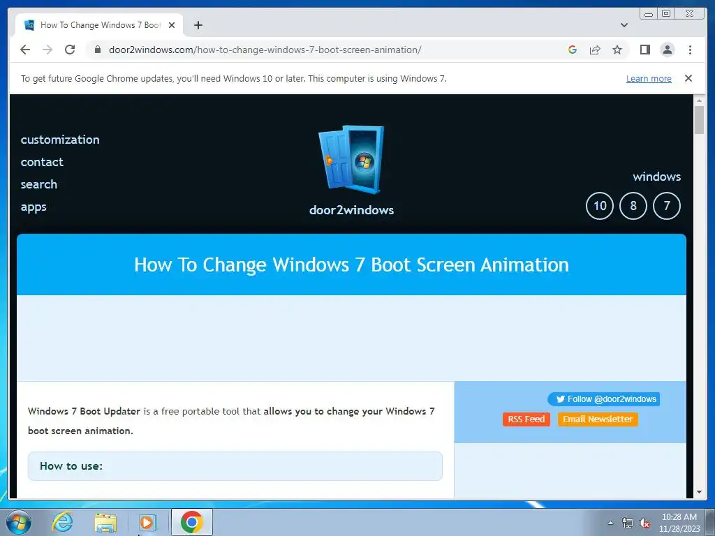
Task: Open the Windows Start menu
Action: click(18, 522)
